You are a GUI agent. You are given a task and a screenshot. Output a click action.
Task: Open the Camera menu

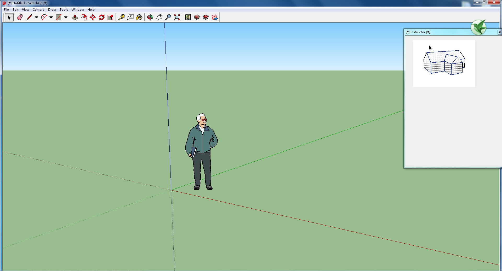point(38,10)
